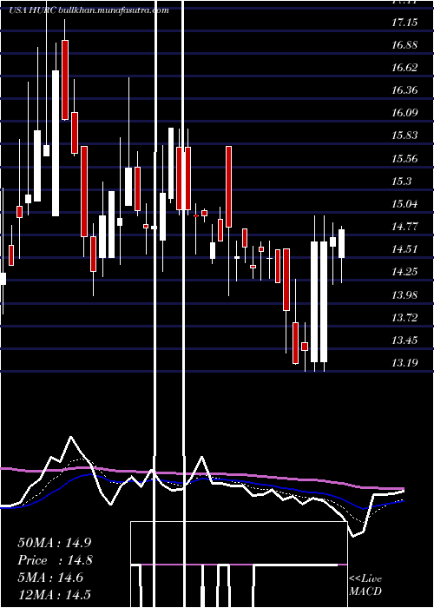Click the 16.36 price axis label
Image resolution: width=434 pixels, height=608 pixels.
pos(404,90)
